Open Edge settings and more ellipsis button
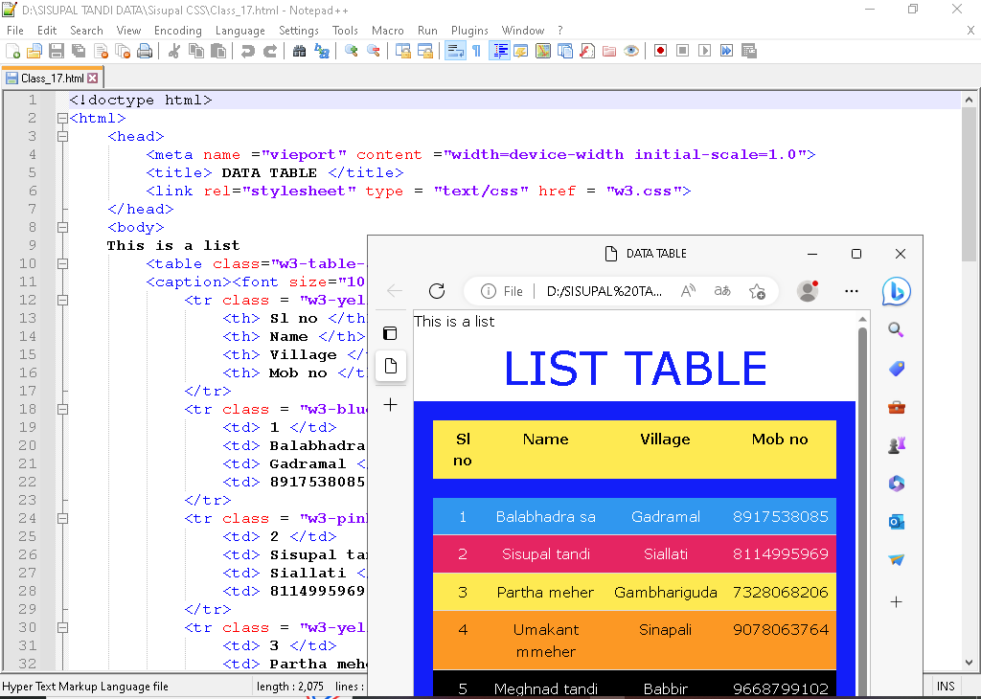 click(x=851, y=291)
